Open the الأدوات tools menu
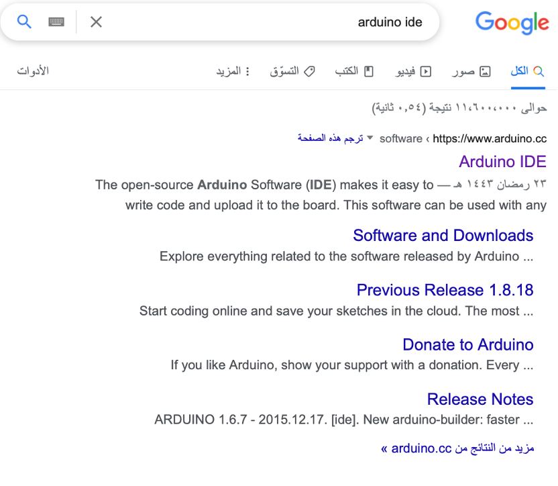This screenshot has height=486, width=558. coord(33,70)
